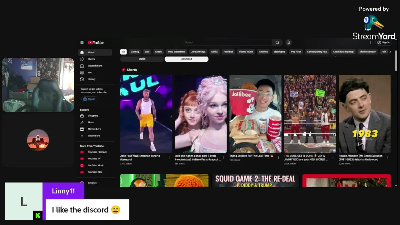Open the YouTube hamburger guide menu

point(82,42)
